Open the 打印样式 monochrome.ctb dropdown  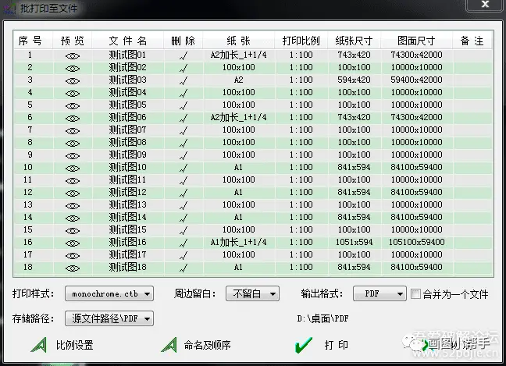click(109, 293)
